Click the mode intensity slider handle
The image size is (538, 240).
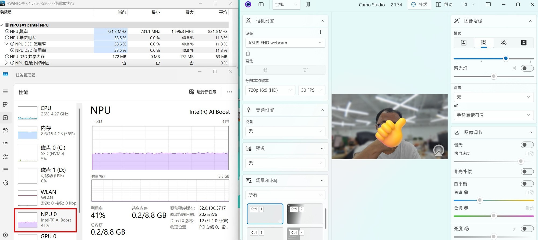[x=506, y=58]
